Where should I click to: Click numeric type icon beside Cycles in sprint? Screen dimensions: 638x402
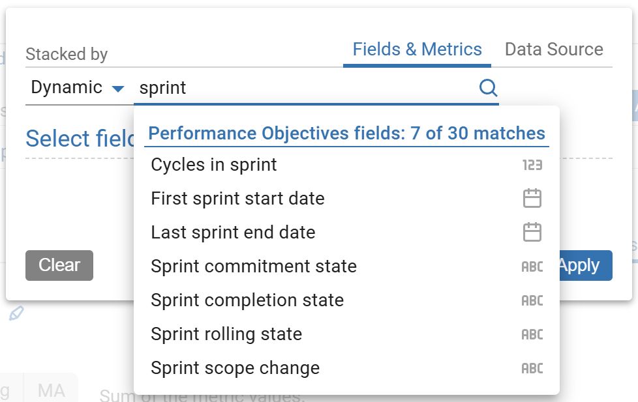click(x=532, y=165)
